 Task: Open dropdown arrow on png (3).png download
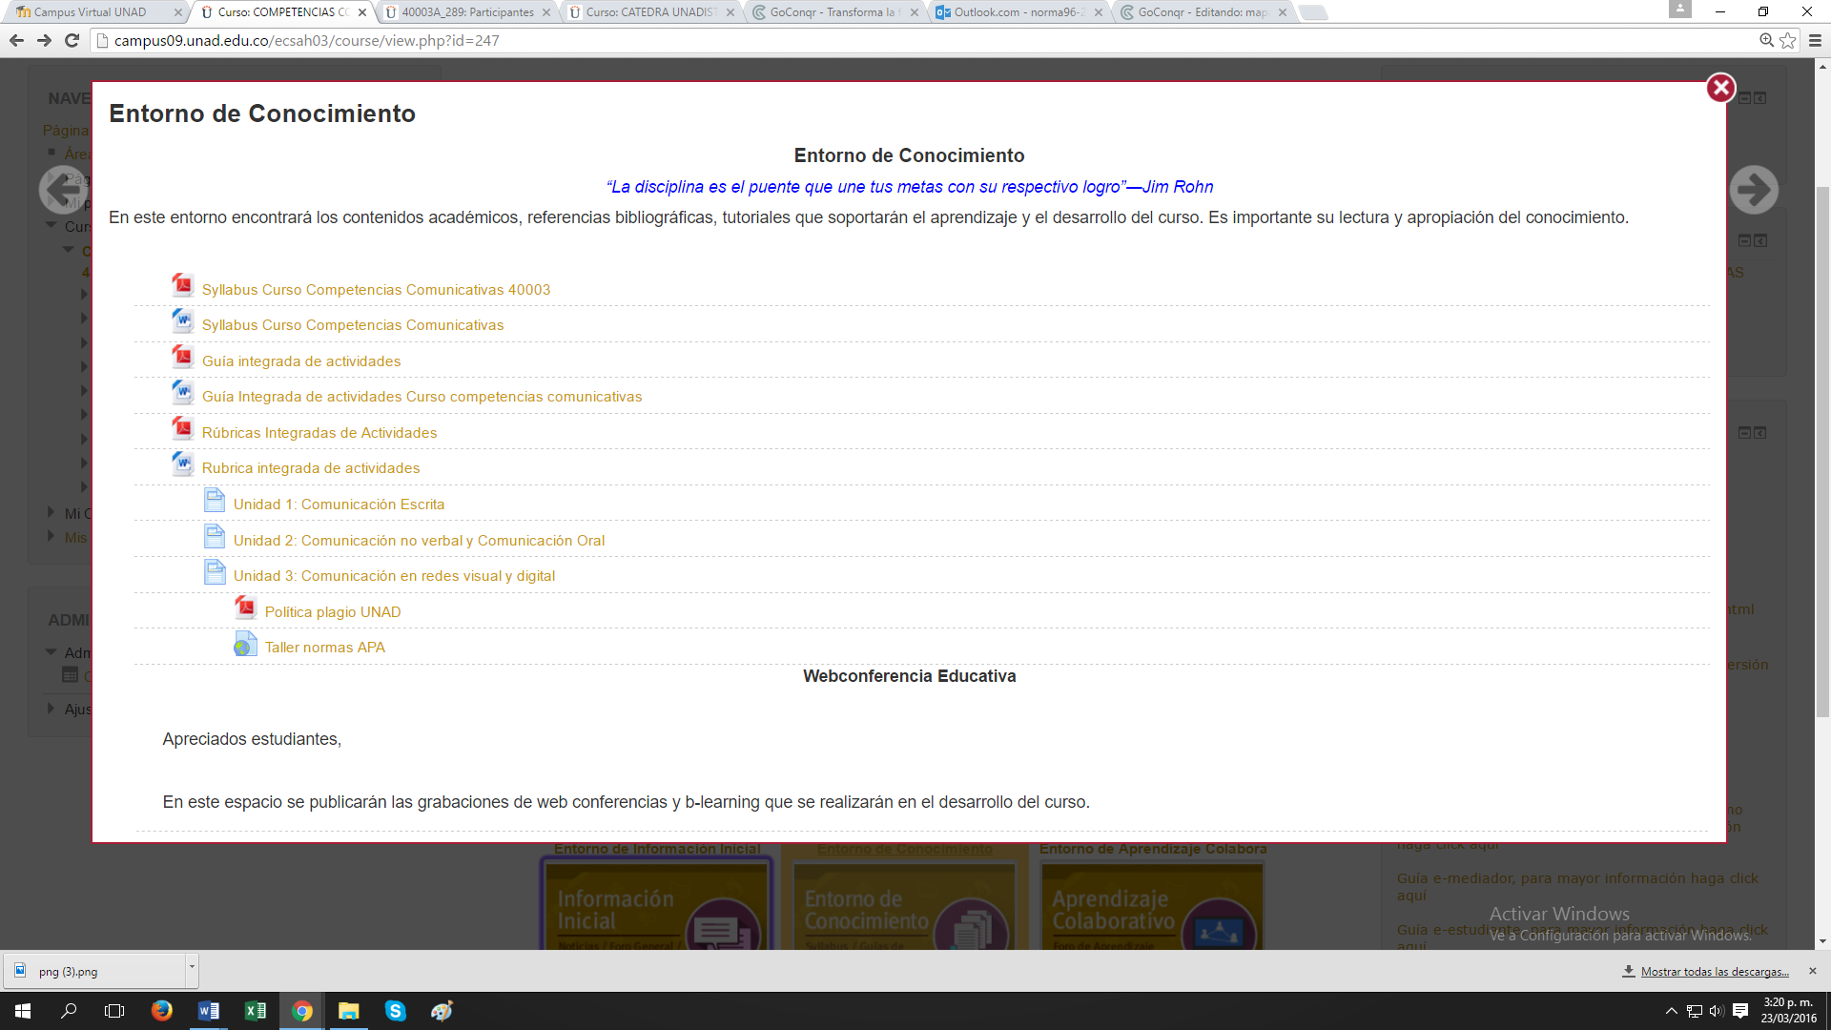pos(192,967)
